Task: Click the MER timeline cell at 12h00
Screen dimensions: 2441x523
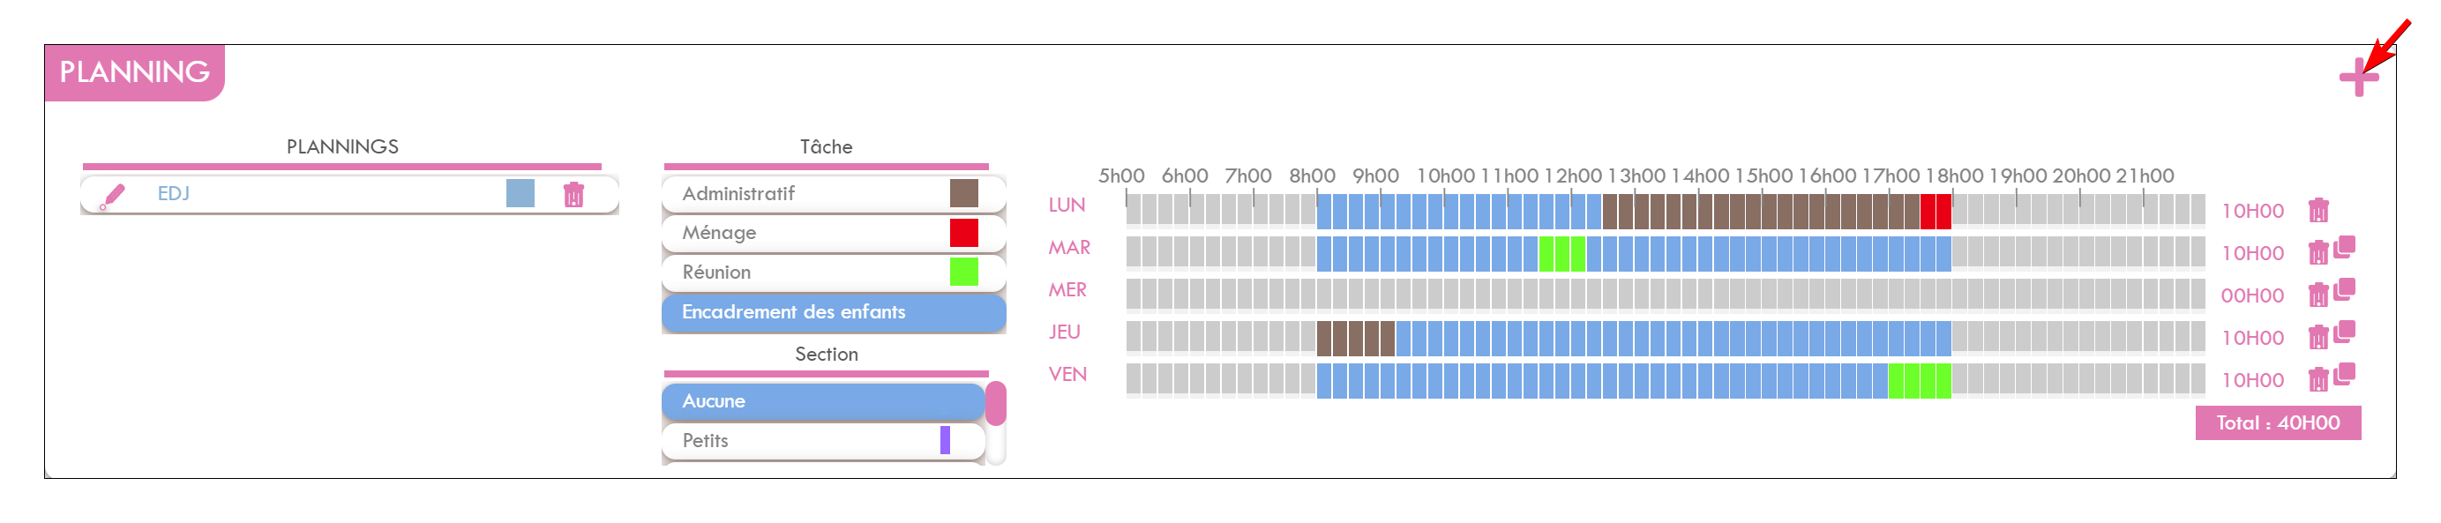Action: point(1577,295)
